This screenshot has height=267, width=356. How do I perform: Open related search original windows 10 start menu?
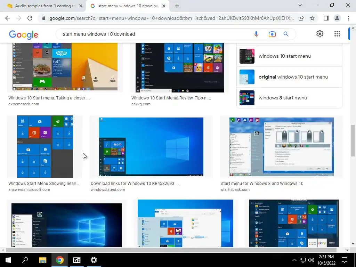tap(289, 77)
